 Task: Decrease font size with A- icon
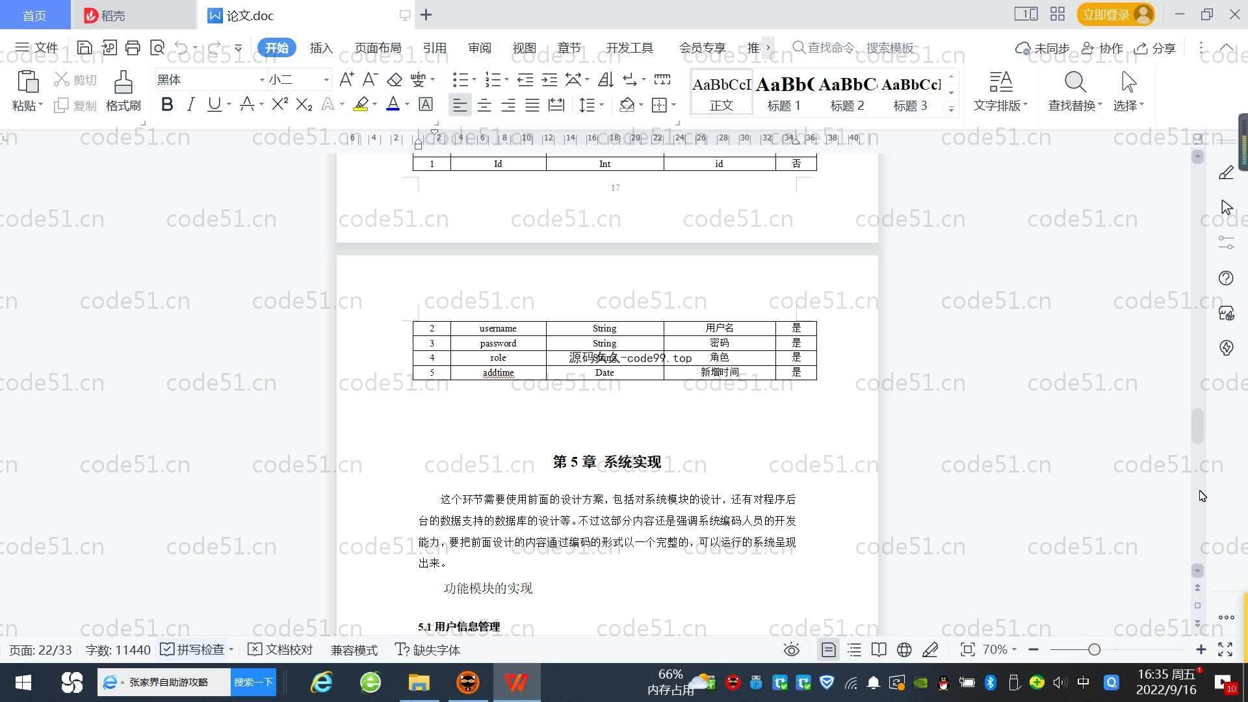pyautogui.click(x=370, y=79)
